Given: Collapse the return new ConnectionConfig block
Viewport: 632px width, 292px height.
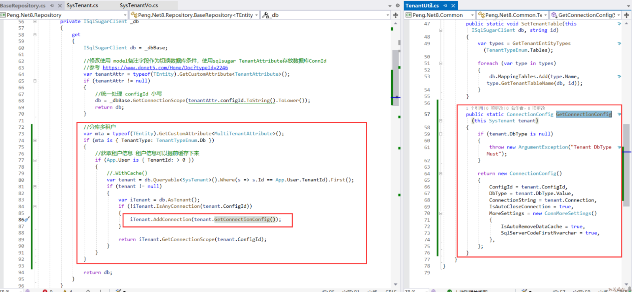Looking at the screenshot, I should click(x=440, y=173).
